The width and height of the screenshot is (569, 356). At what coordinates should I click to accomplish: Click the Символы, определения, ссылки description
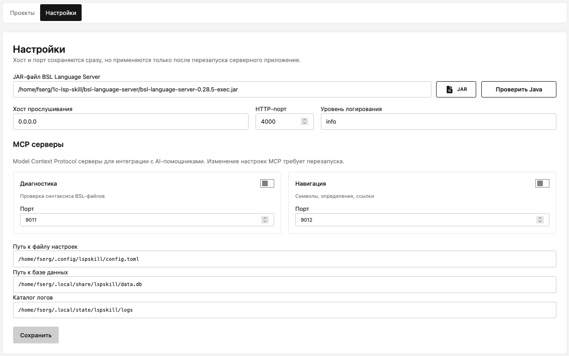(334, 196)
